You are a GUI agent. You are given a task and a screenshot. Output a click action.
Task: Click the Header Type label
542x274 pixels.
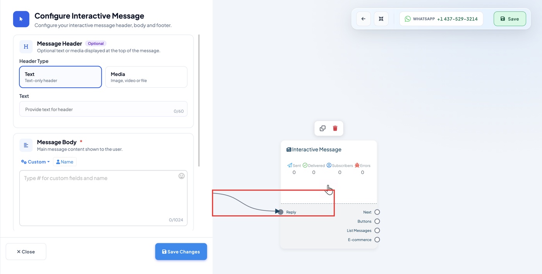click(x=34, y=61)
